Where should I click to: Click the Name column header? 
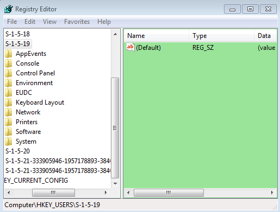coord(157,36)
